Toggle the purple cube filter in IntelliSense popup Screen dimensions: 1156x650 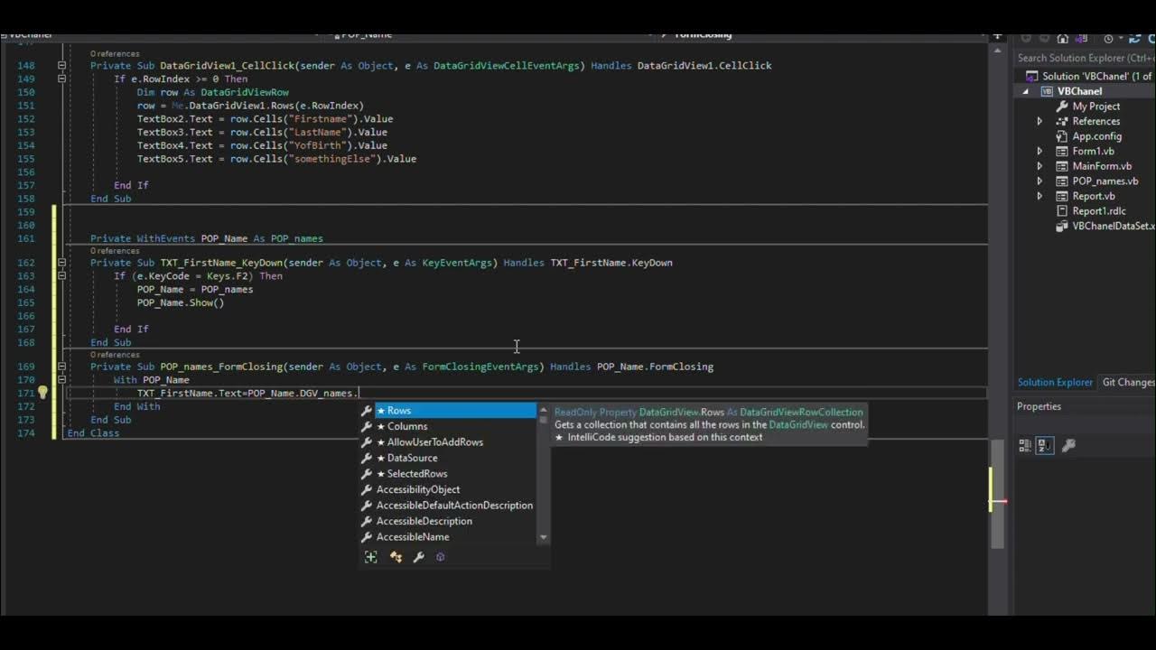click(441, 557)
